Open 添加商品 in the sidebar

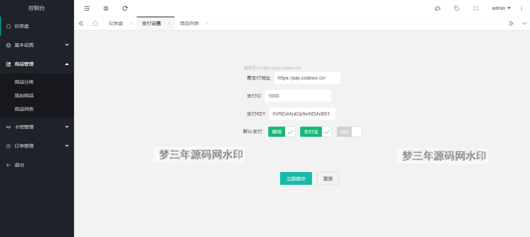pos(37,96)
